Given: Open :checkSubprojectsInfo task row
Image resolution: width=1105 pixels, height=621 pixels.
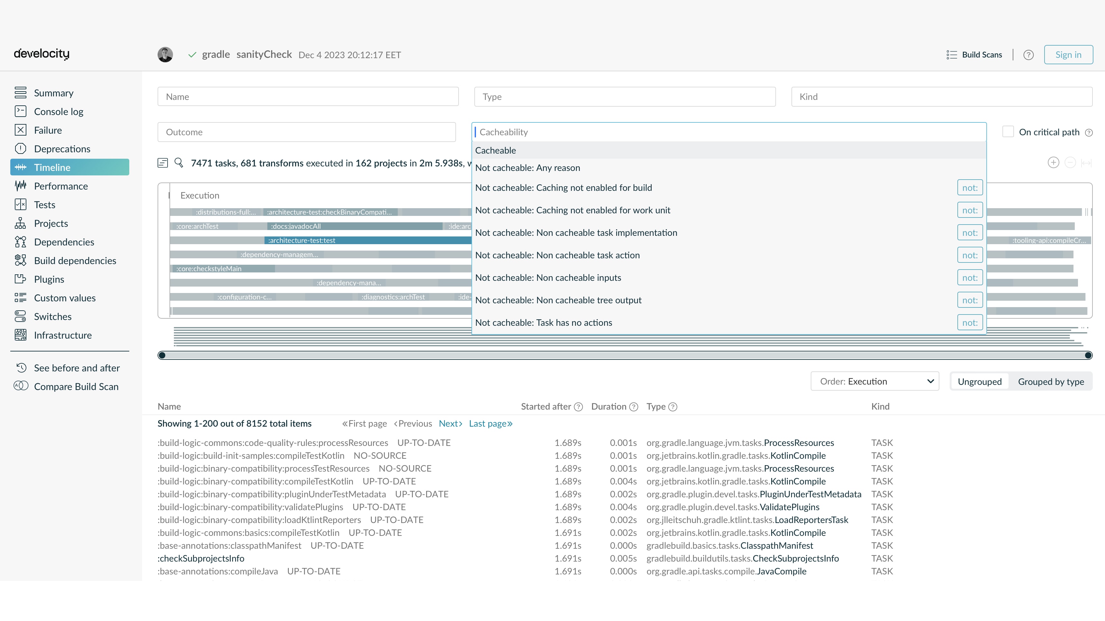Looking at the screenshot, I should (201, 558).
